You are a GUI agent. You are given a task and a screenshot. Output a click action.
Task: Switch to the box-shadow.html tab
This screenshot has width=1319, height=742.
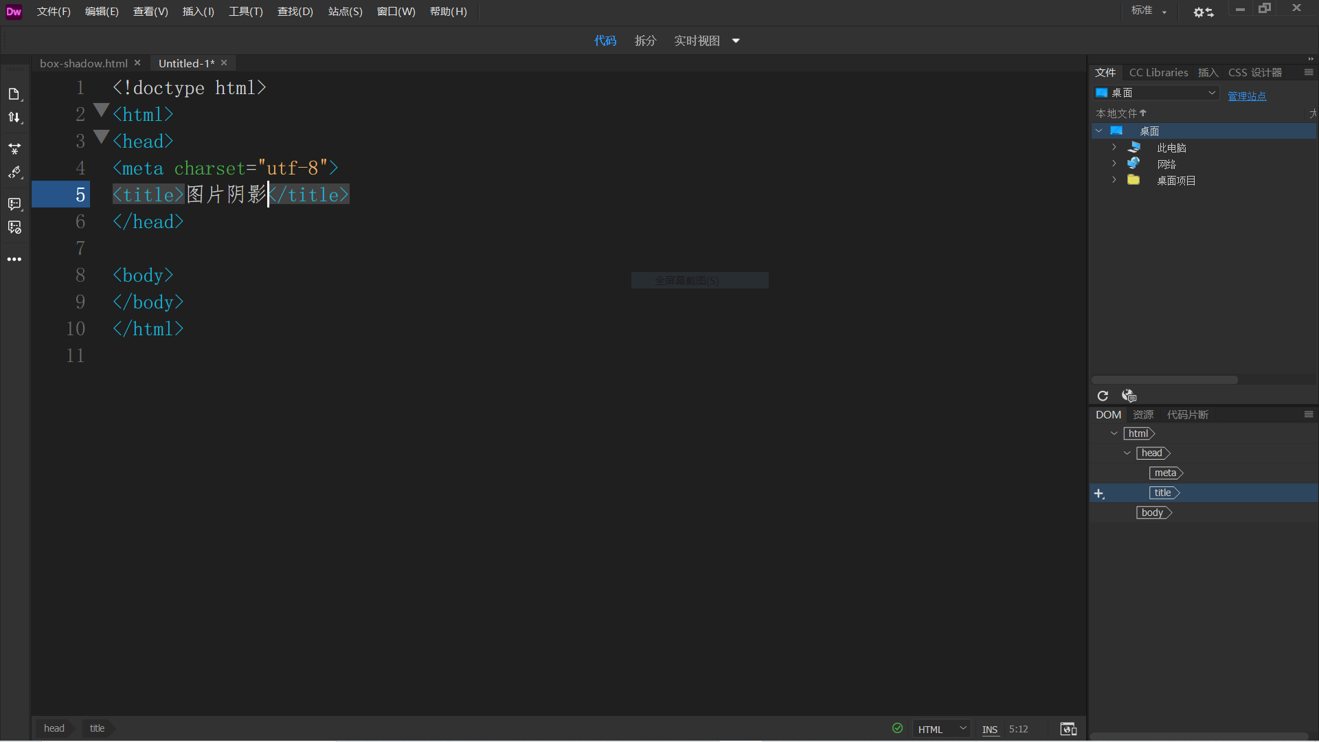pos(83,63)
